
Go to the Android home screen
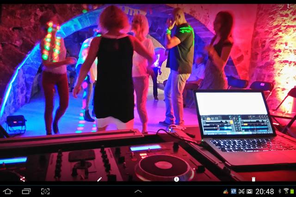[x=8, y=191]
